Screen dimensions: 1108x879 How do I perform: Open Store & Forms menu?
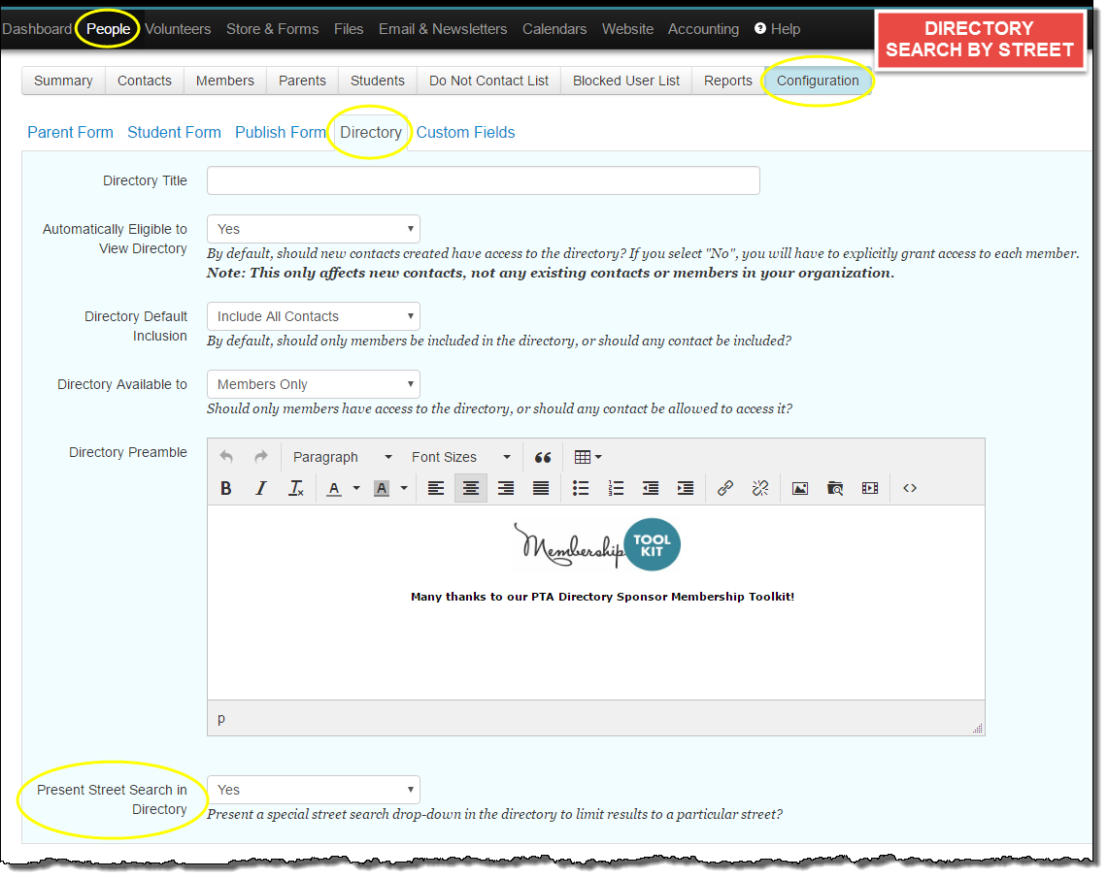click(x=272, y=29)
